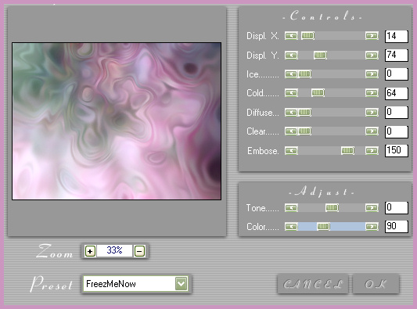
Task: Decrease Tone value with left arrow
Action: (291, 207)
